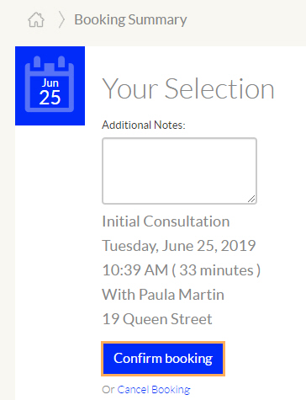Cancel the booking via link
Viewport: 306px width, 400px height.
point(154,390)
